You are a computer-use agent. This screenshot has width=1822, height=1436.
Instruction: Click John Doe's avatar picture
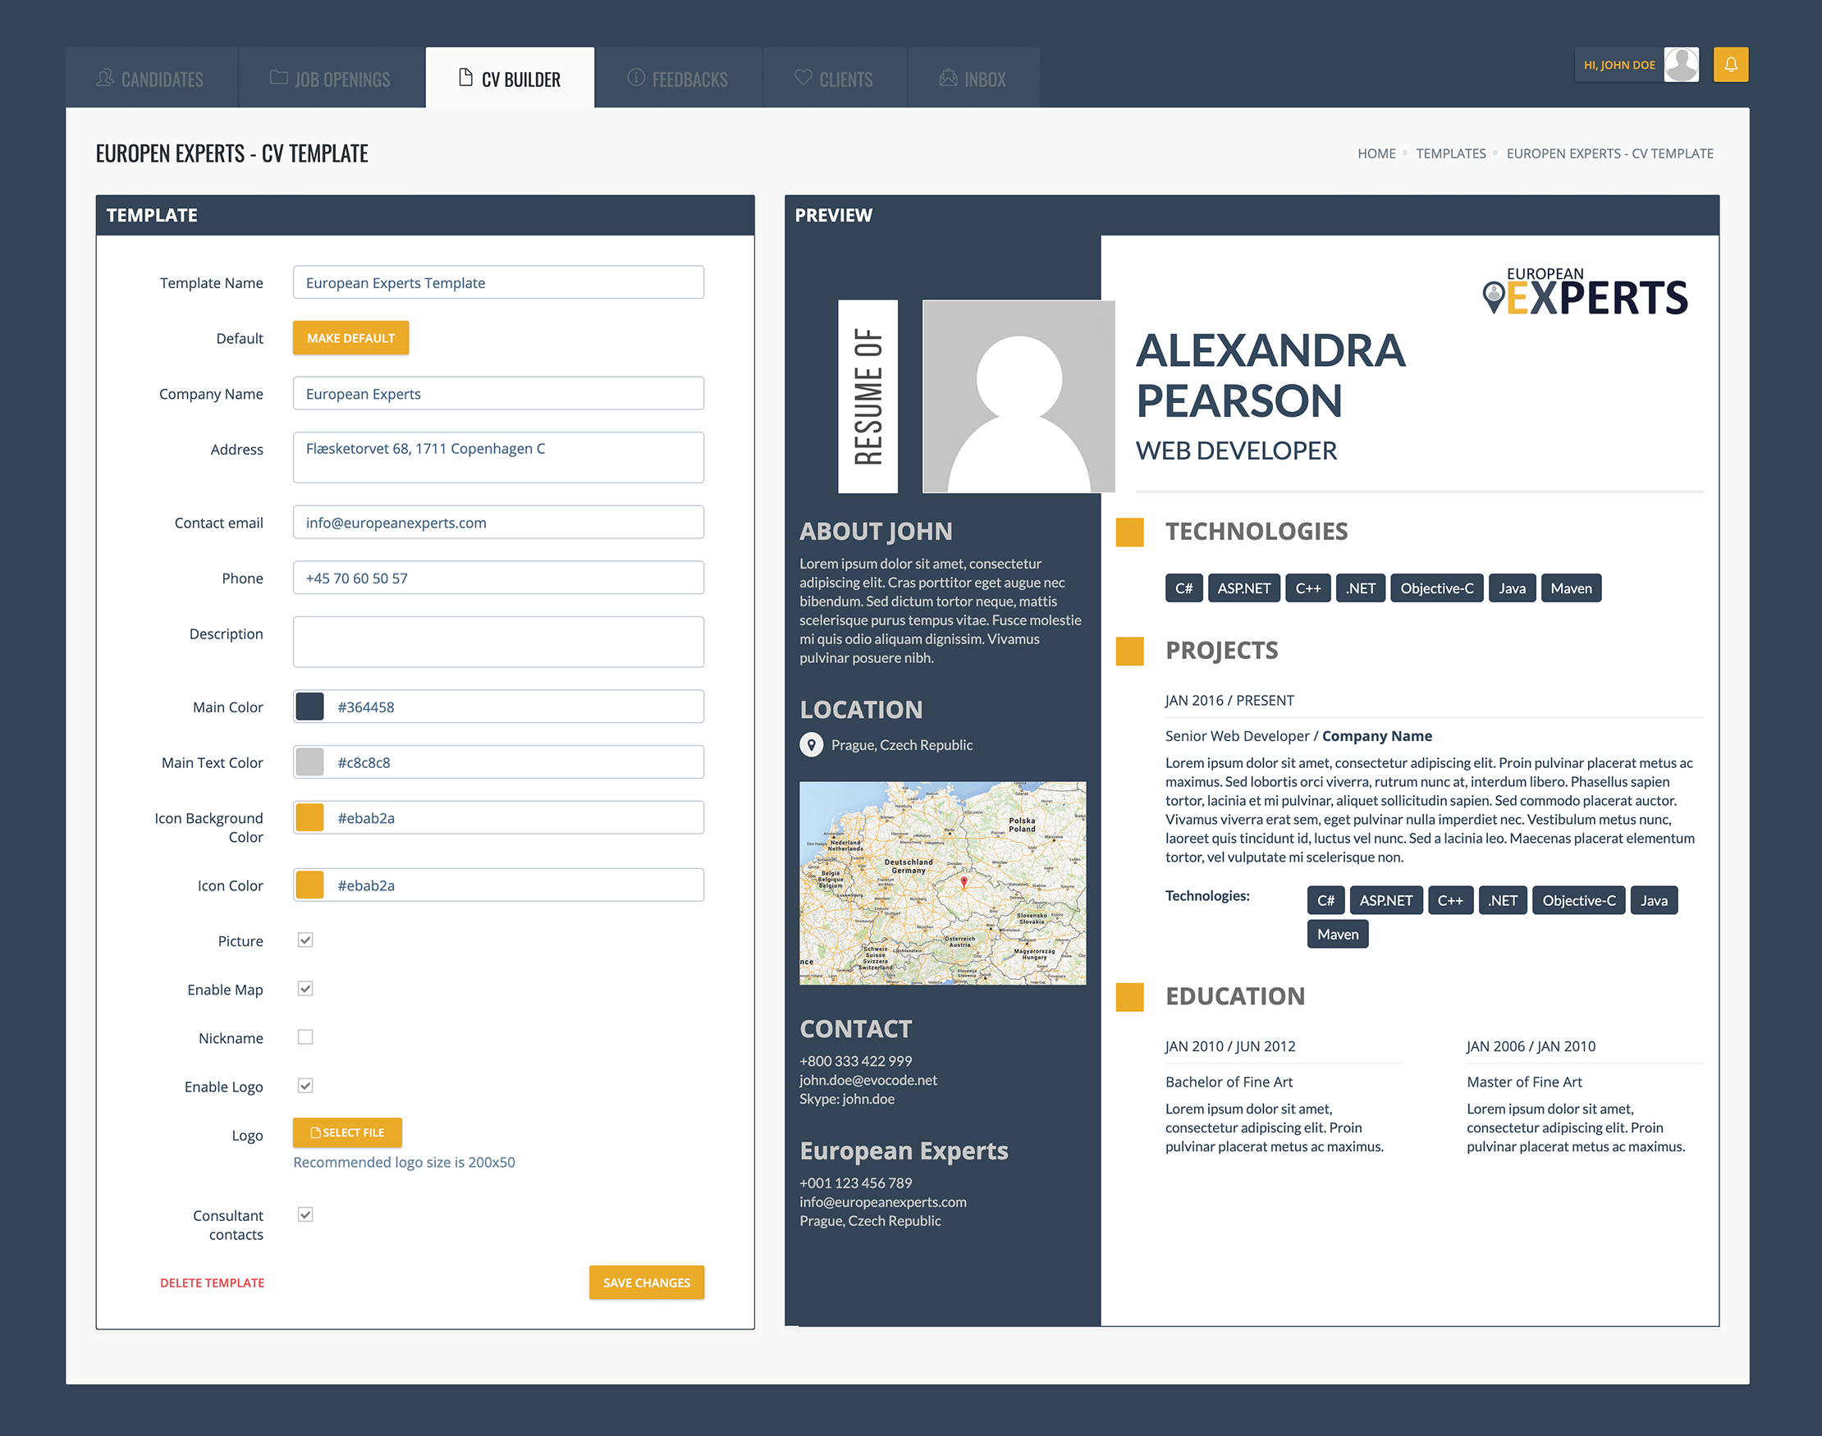[x=1681, y=65]
